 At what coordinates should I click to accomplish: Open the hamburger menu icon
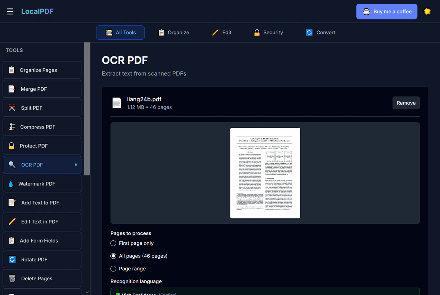(x=10, y=11)
